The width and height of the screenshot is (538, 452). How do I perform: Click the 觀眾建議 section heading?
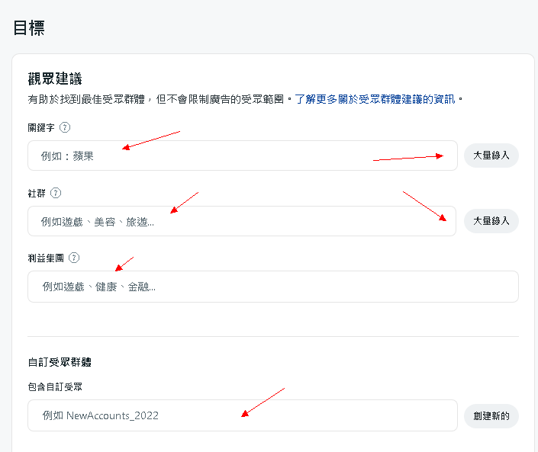click(x=54, y=79)
